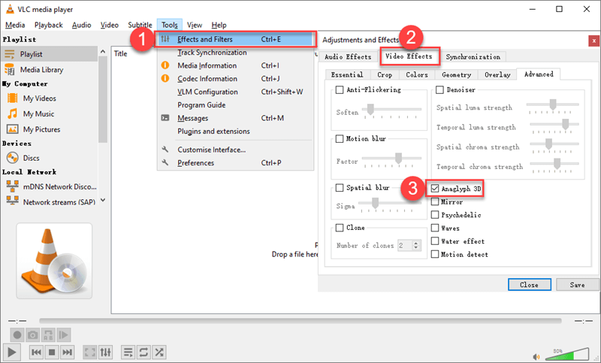Screen dimensions: 601x363
Task: Show extended settings from control bar
Action: [105, 352]
